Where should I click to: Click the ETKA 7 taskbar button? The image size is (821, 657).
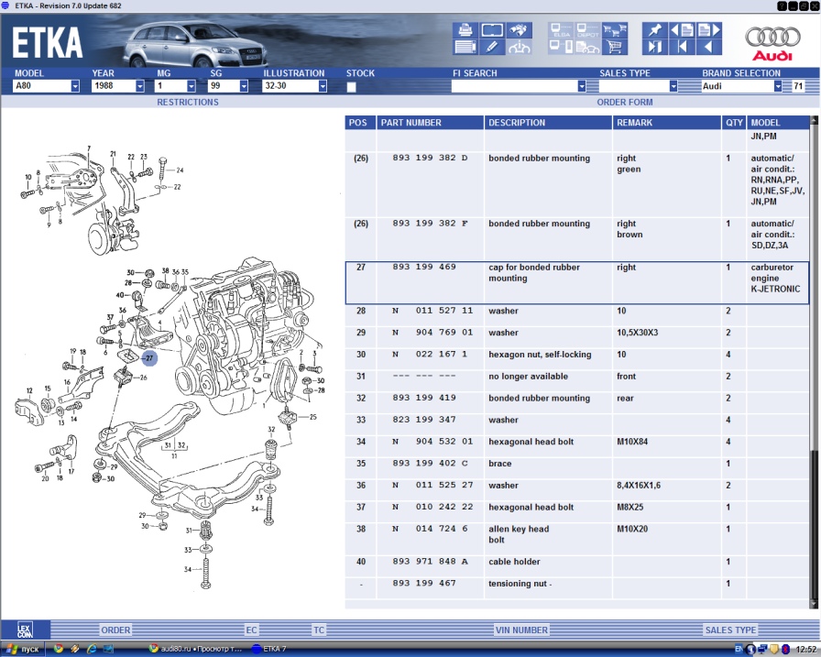coord(269,649)
